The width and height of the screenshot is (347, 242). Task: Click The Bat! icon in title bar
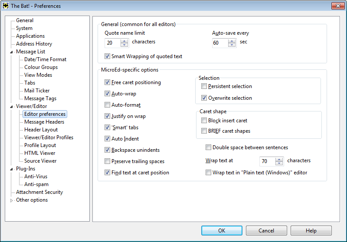point(6,6)
